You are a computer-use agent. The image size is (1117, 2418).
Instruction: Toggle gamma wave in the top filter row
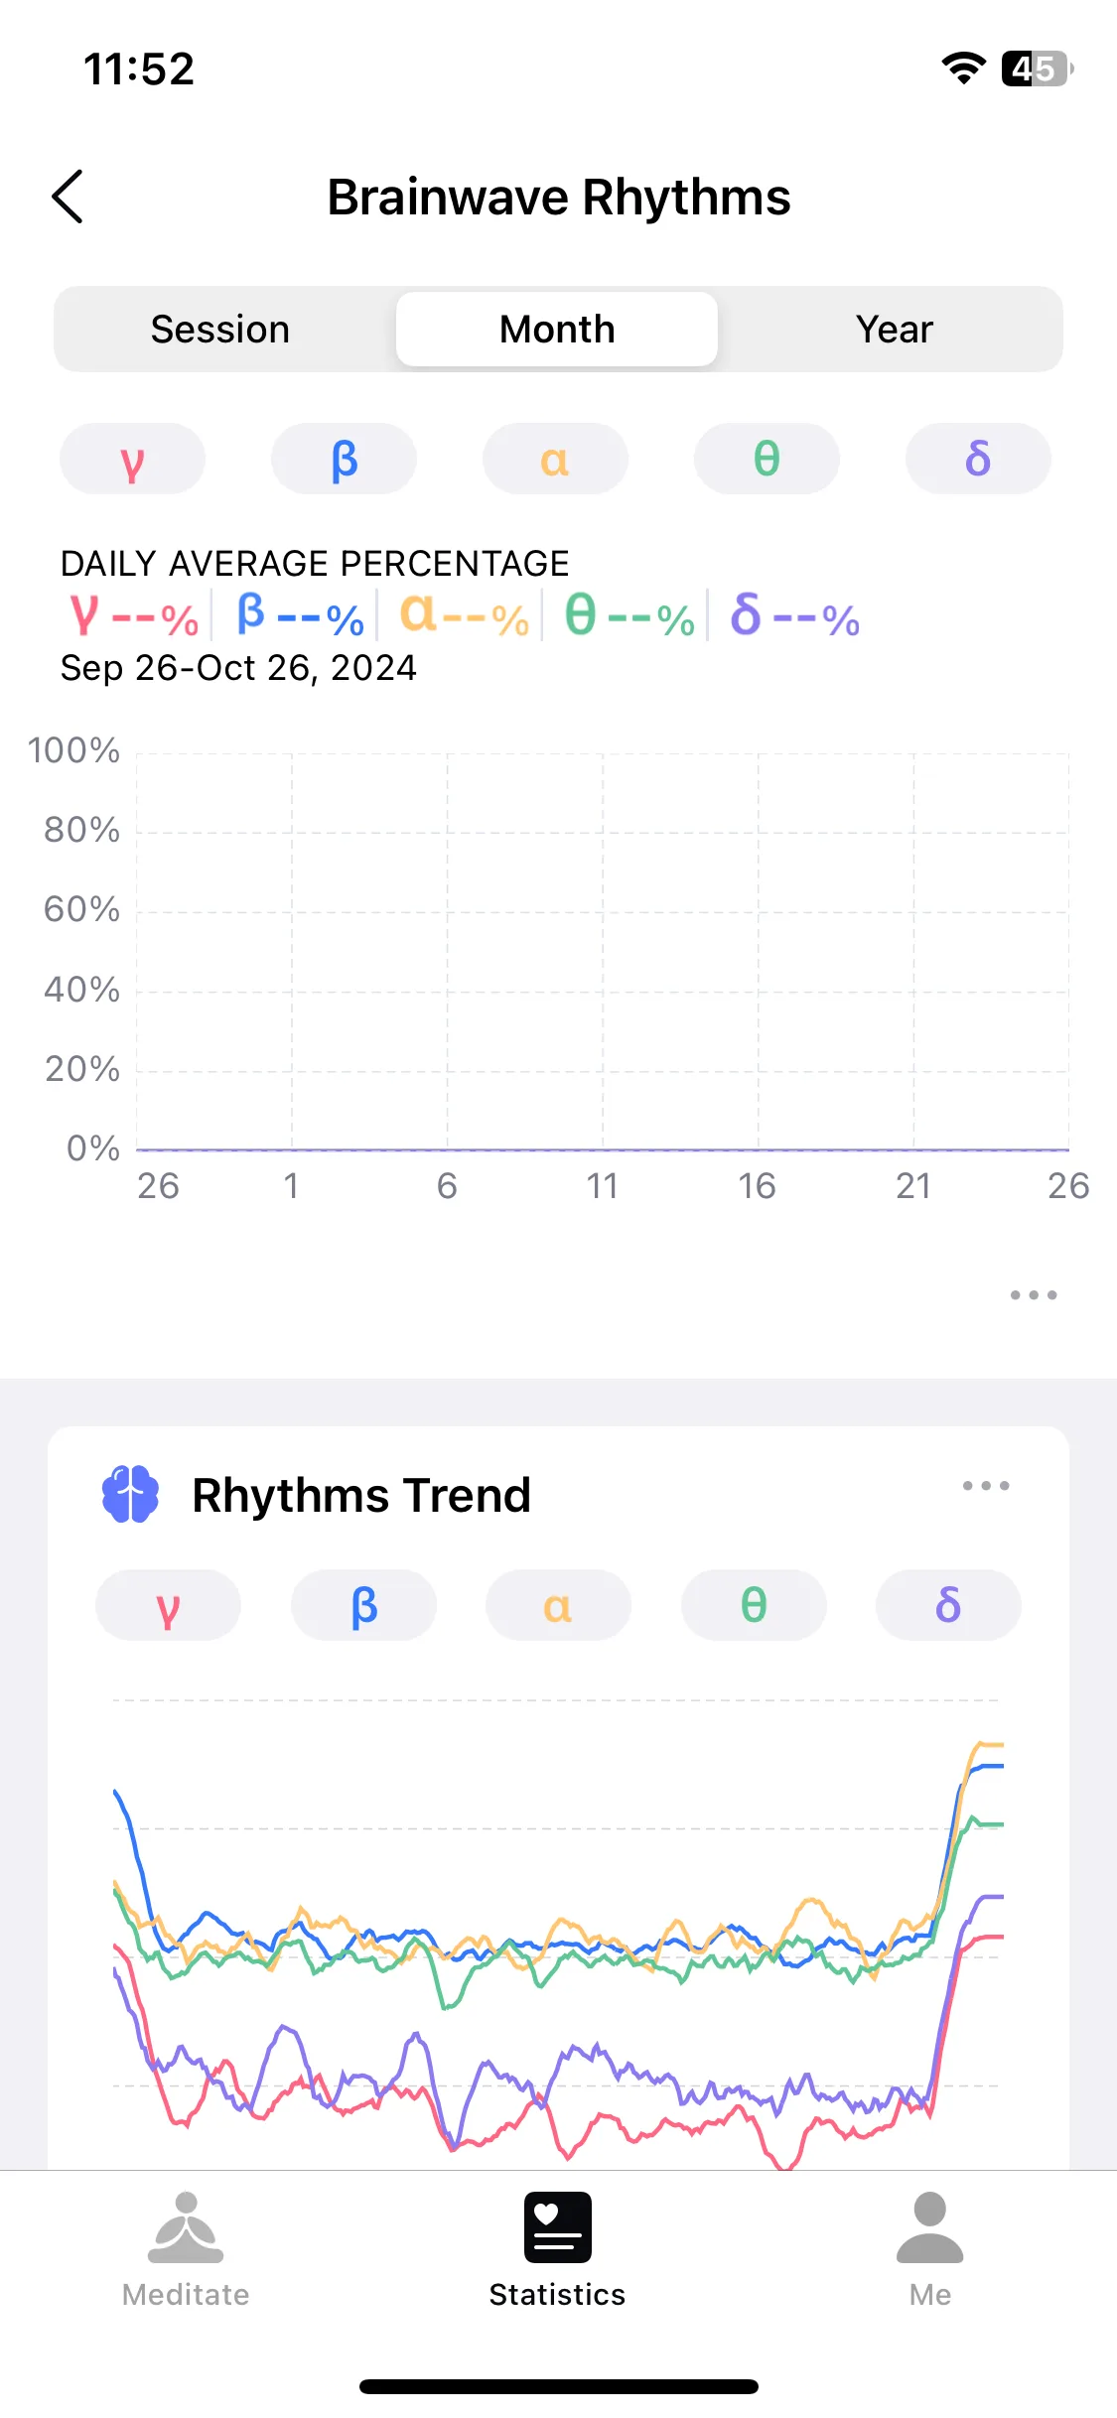132,459
